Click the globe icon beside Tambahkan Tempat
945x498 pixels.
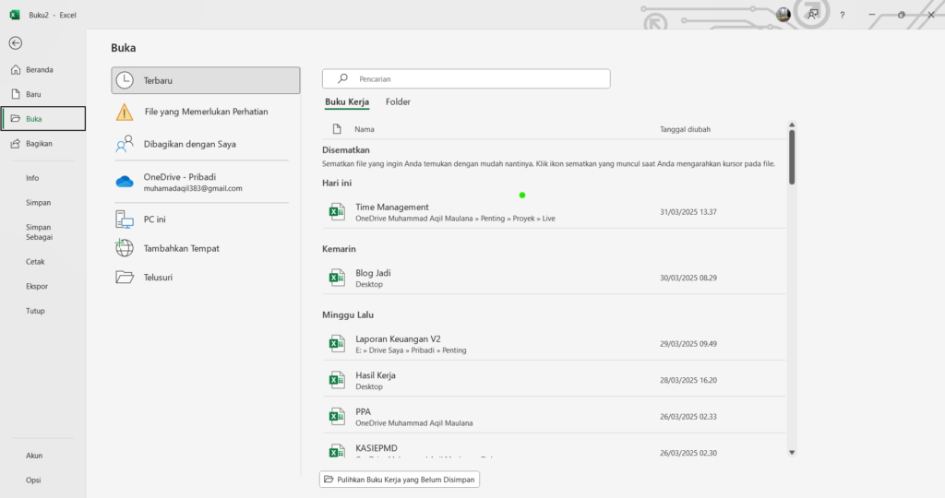click(125, 247)
